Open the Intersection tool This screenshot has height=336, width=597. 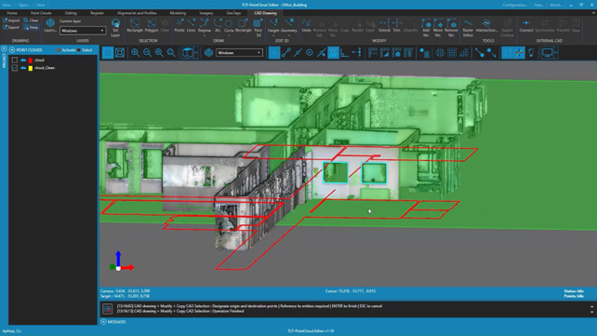pyautogui.click(x=486, y=25)
